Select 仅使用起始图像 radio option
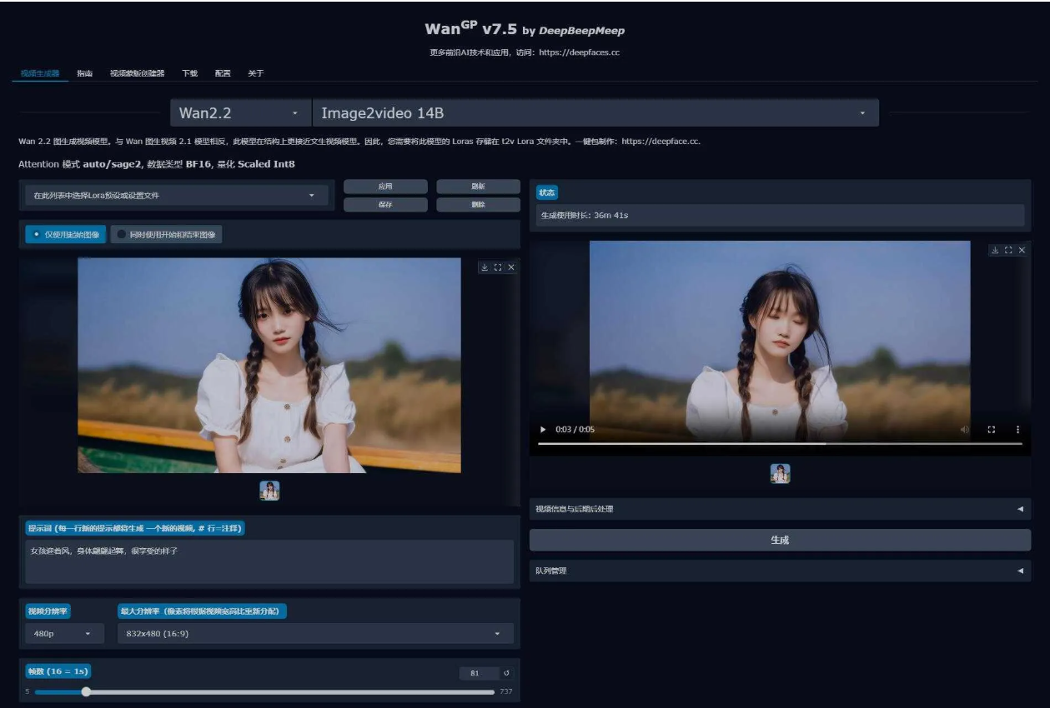The image size is (1050, 708). [x=66, y=235]
